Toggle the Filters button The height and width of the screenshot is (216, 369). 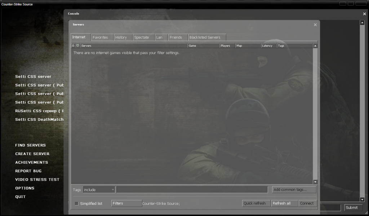126,203
